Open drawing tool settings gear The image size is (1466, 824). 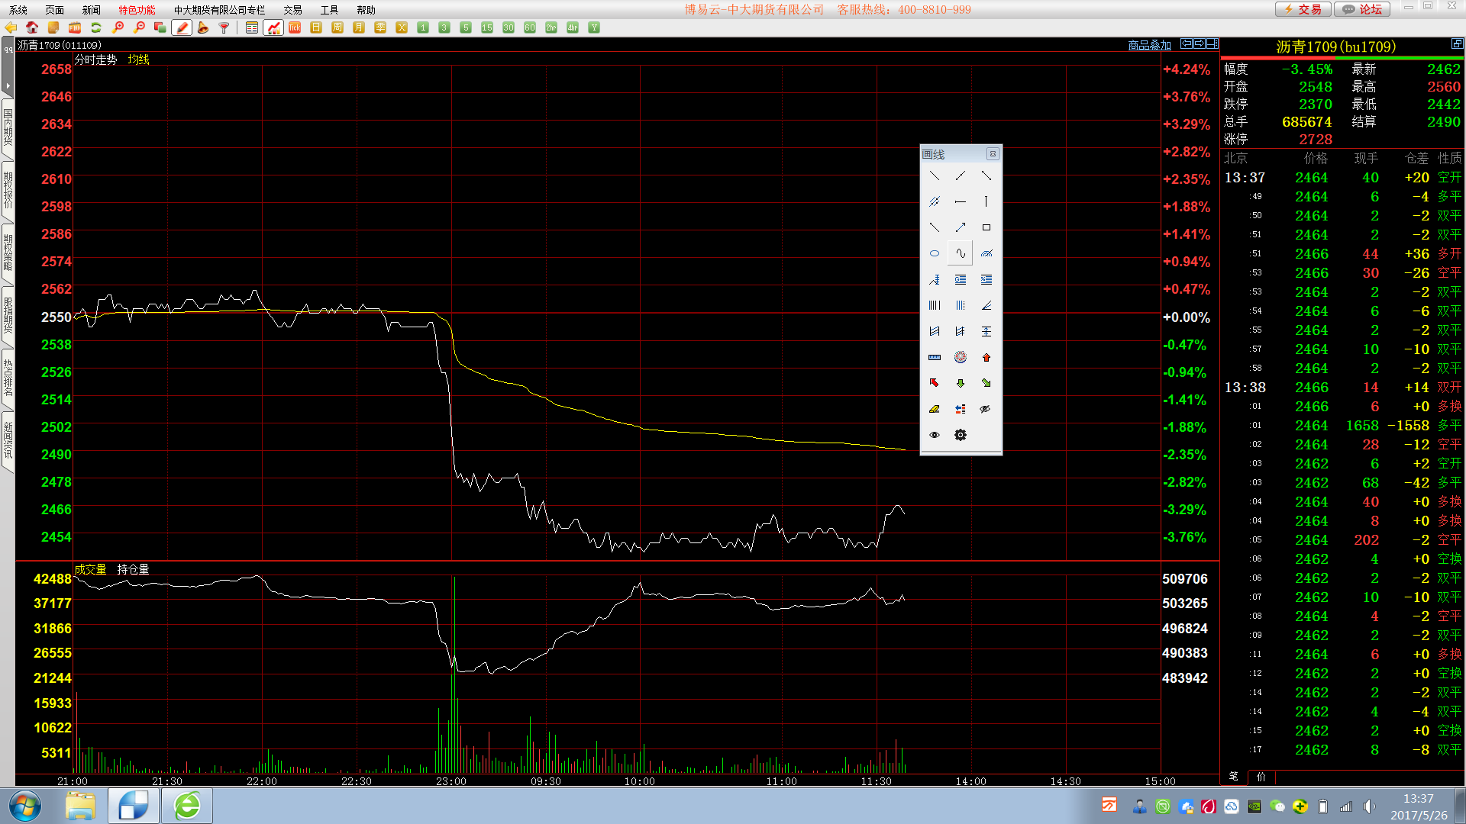click(960, 435)
